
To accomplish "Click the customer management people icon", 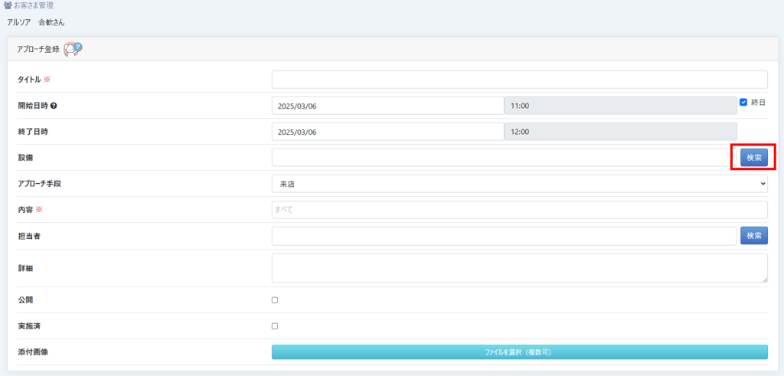I will (8, 5).
